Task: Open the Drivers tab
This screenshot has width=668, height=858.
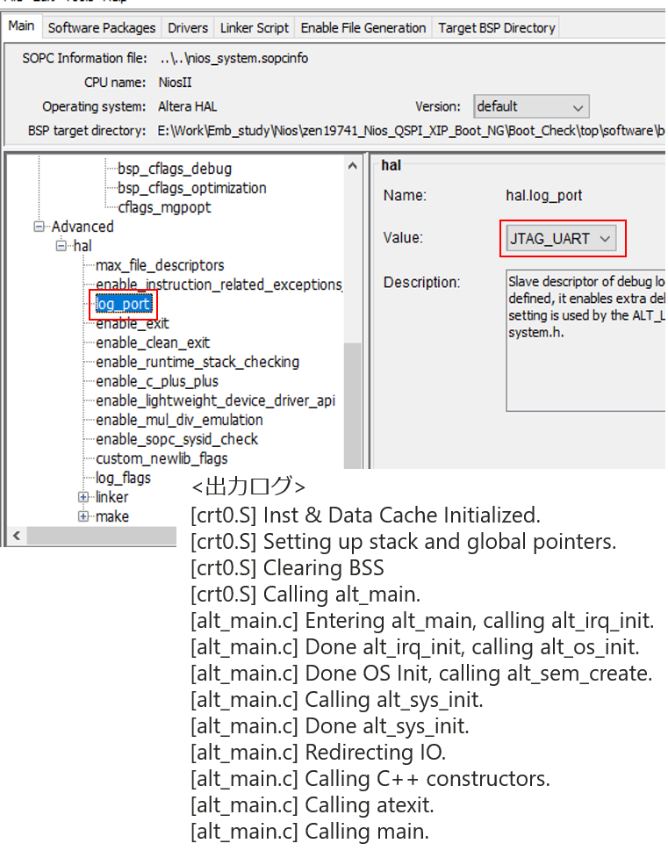Action: 188,28
